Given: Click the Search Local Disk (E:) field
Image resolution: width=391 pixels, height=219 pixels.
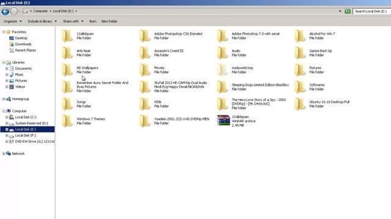Looking at the screenshot, I should (x=371, y=12).
